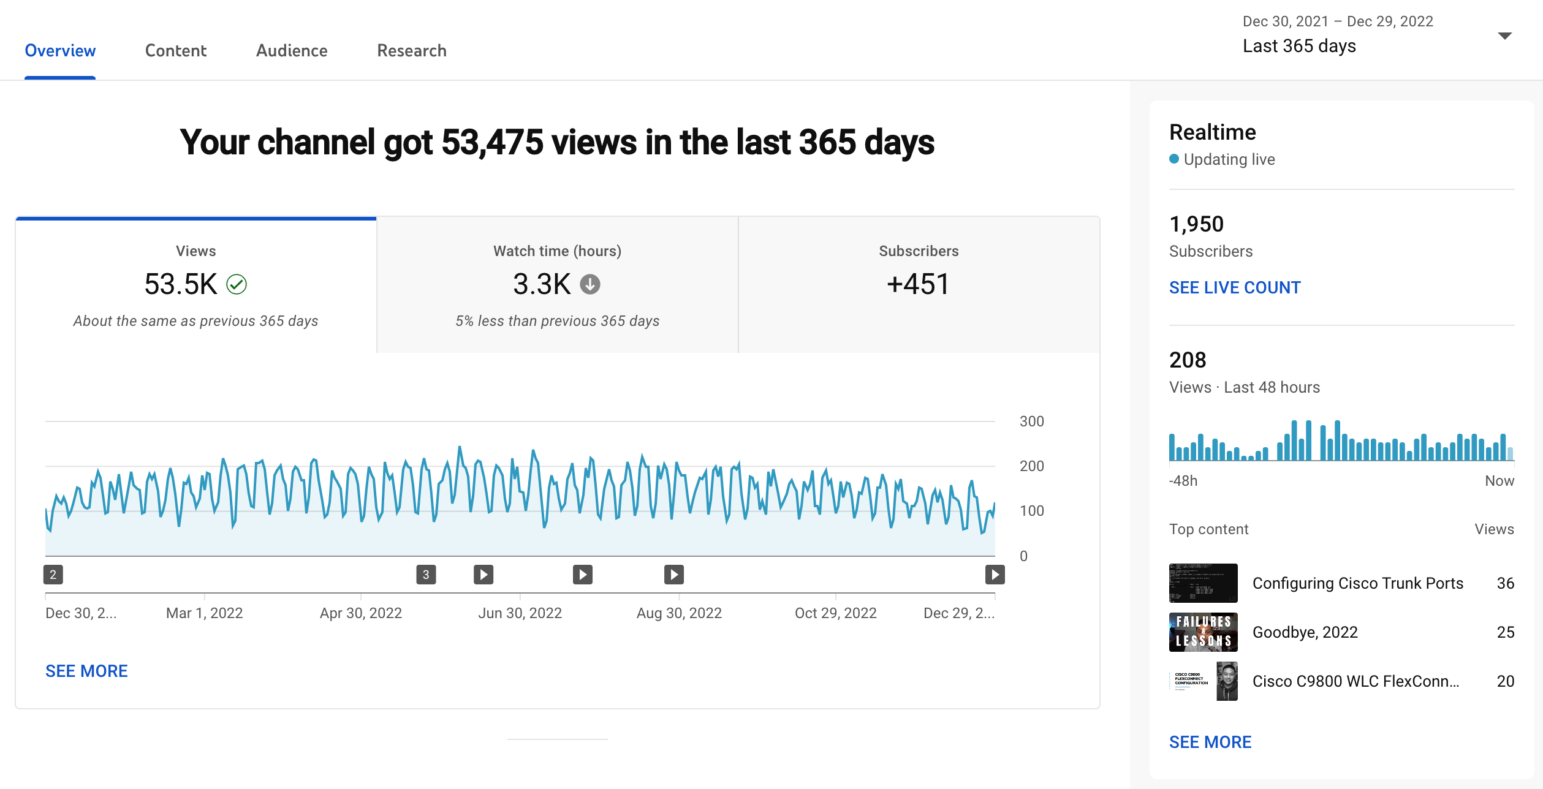The image size is (1543, 789).
Task: Click the view count 20 for Cisco C9800
Action: tap(1506, 681)
